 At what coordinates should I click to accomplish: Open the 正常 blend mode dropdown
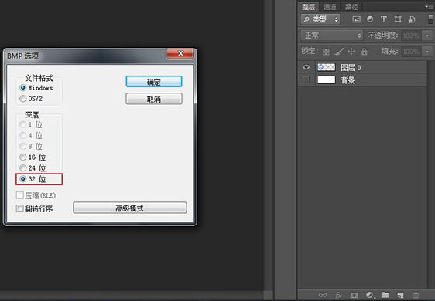332,36
